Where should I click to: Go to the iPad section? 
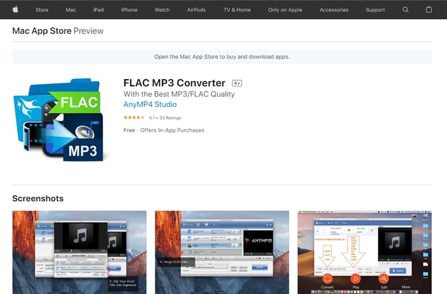(x=98, y=9)
